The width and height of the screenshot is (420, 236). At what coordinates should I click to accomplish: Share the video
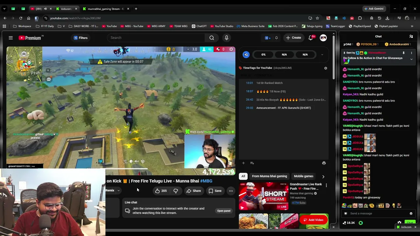pyautogui.click(x=194, y=191)
